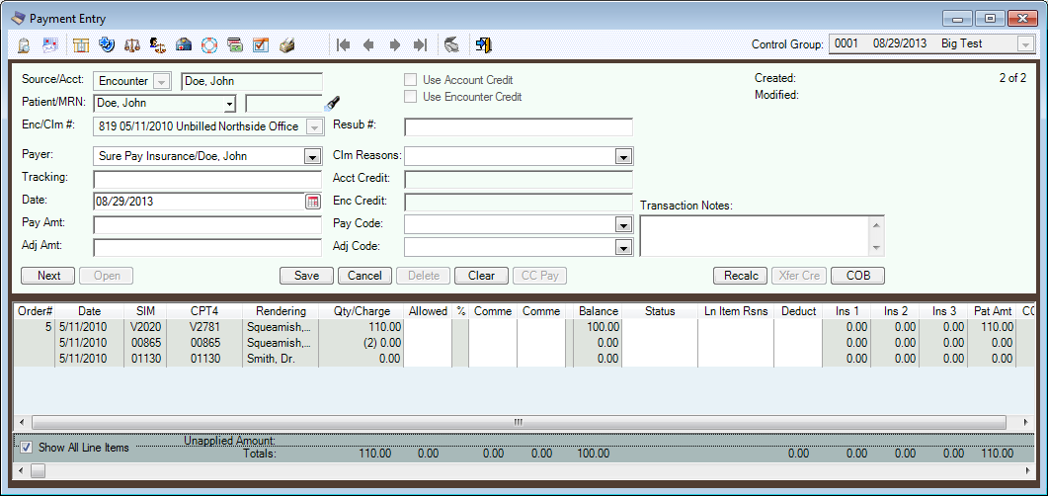The height and width of the screenshot is (496, 1048).
Task: Click the Resub # input field
Action: tap(519, 127)
